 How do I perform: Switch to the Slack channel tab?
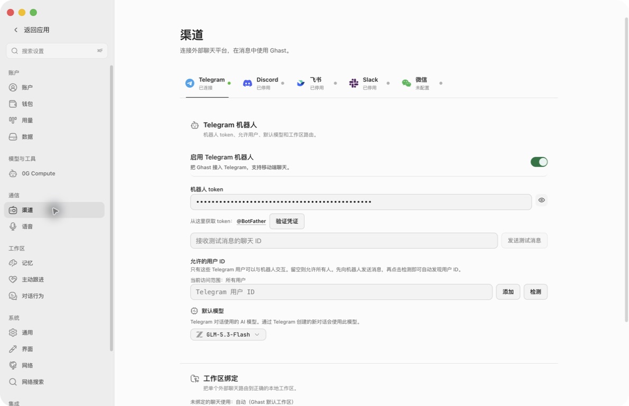(369, 84)
